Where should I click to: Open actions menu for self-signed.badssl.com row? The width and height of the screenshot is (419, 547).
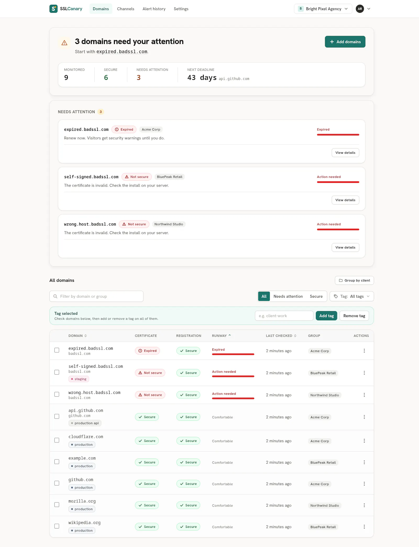pyautogui.click(x=364, y=373)
